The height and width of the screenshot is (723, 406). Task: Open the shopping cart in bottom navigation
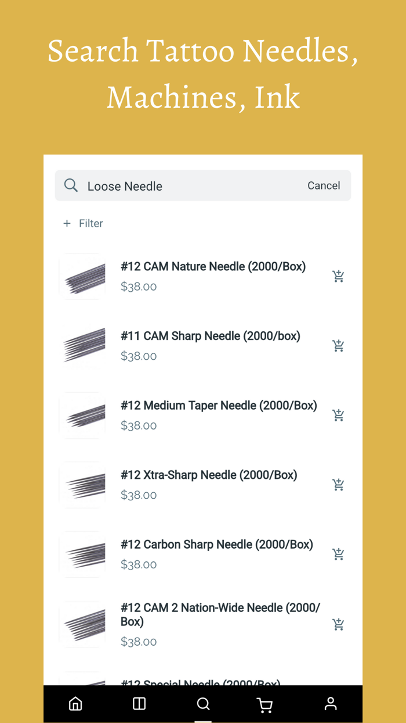(x=265, y=704)
